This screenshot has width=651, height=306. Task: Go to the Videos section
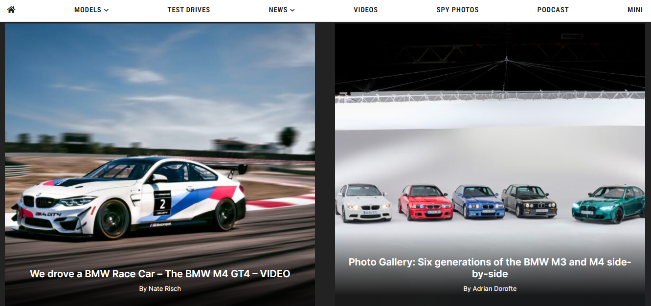(x=366, y=10)
